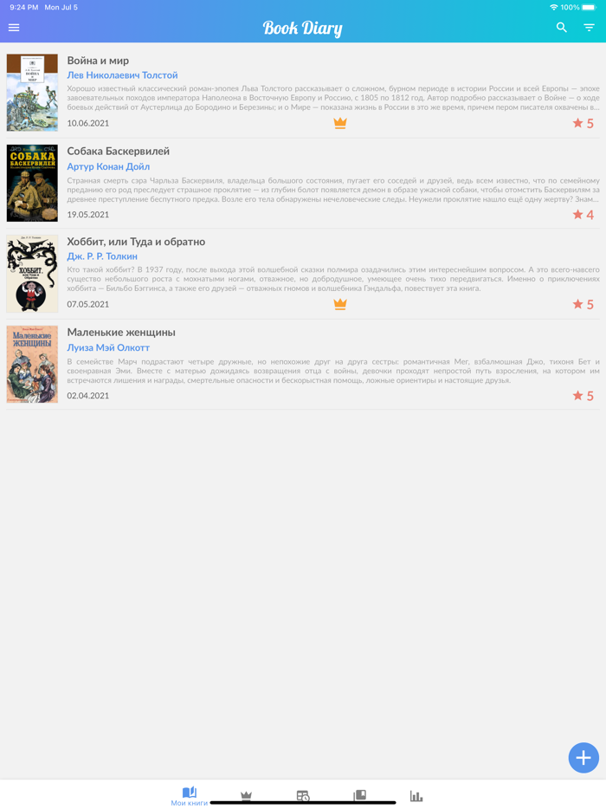Open the book collections tab icon

click(x=359, y=795)
